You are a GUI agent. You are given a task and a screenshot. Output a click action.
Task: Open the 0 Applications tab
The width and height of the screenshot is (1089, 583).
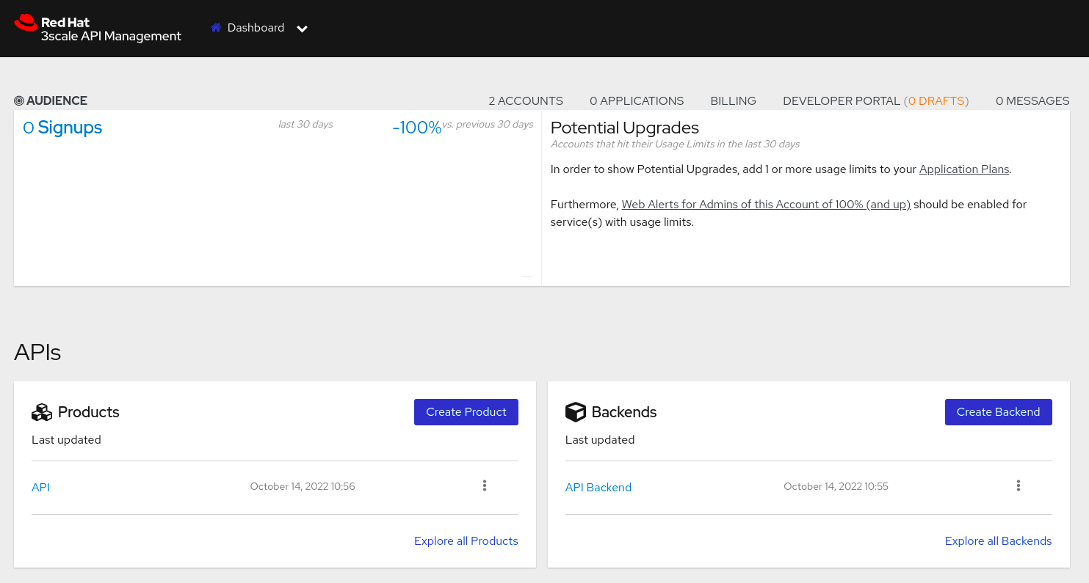[637, 101]
